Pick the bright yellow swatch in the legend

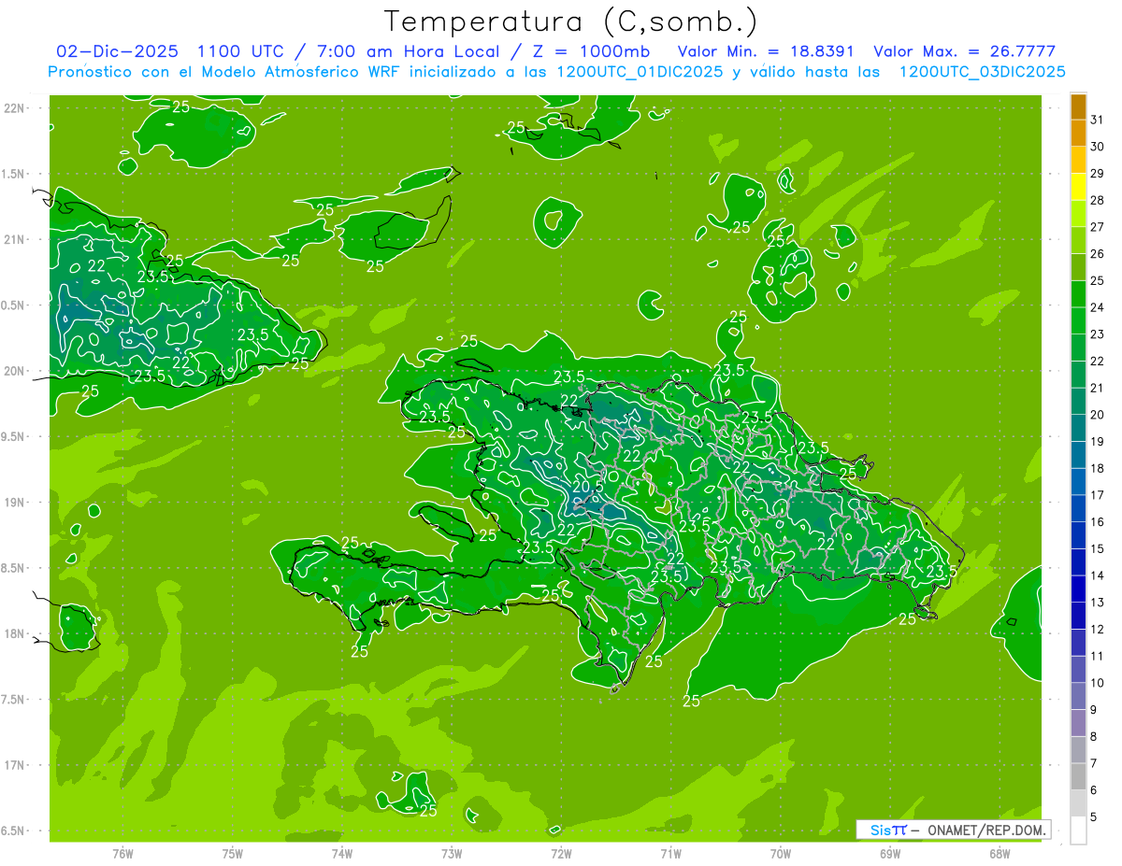pyautogui.click(x=1078, y=189)
